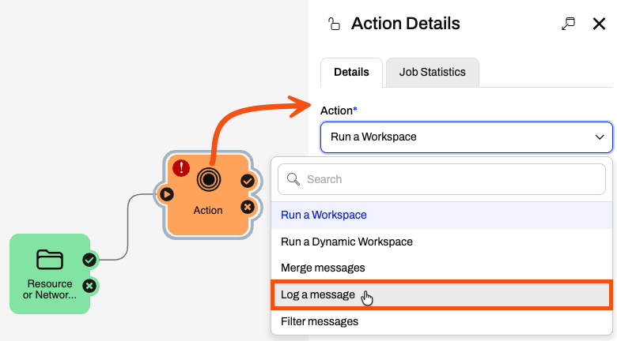The height and width of the screenshot is (341, 617).
Task: Pop out the Action Details panel
Action: [568, 24]
